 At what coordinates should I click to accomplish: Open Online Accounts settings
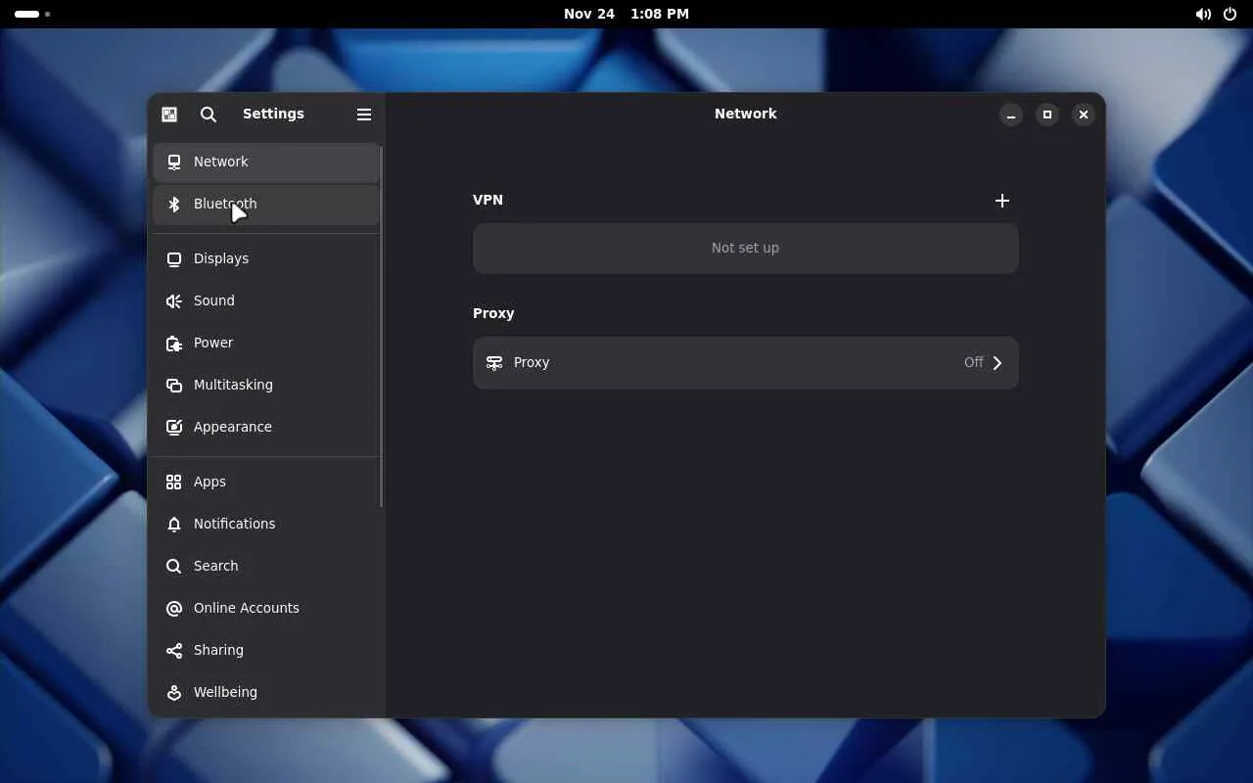pyautogui.click(x=266, y=608)
